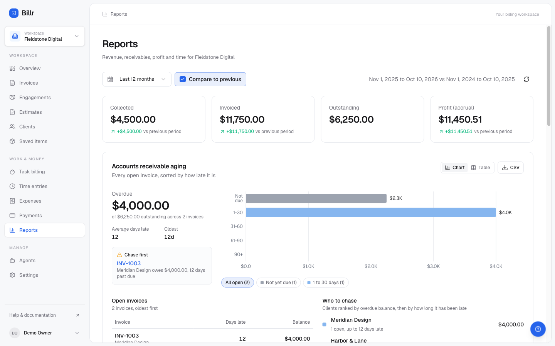Click the blue help circle button

click(x=538, y=329)
